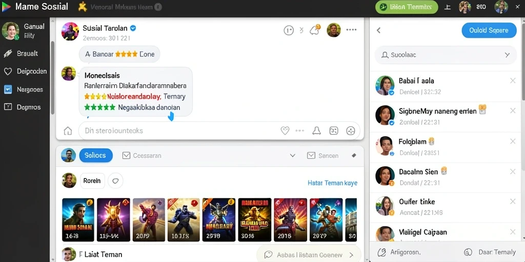
Task: Click heart icon in comment box
Action: pos(285,130)
